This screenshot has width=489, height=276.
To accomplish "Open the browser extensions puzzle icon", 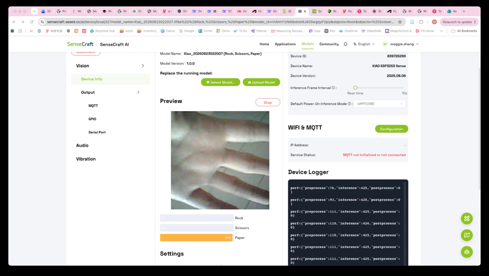I will (x=421, y=22).
